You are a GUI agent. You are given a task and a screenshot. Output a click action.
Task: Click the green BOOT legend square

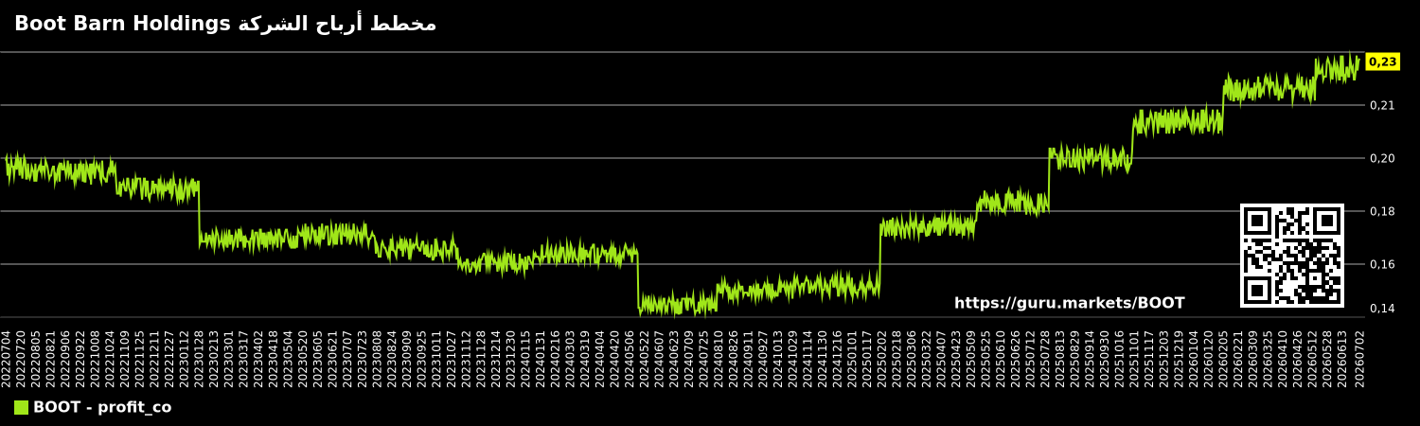[21, 408]
